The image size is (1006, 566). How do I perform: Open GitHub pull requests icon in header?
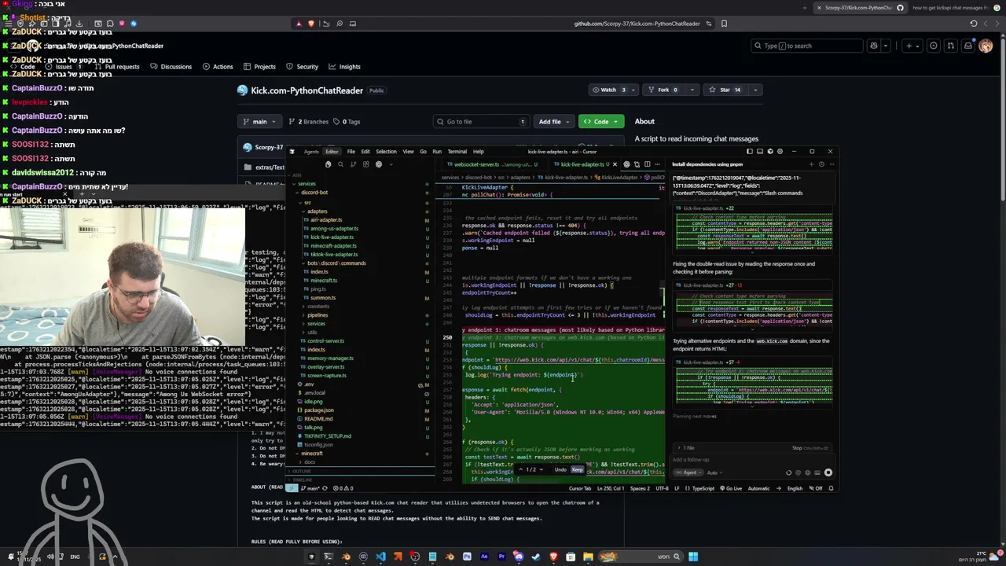tap(951, 46)
